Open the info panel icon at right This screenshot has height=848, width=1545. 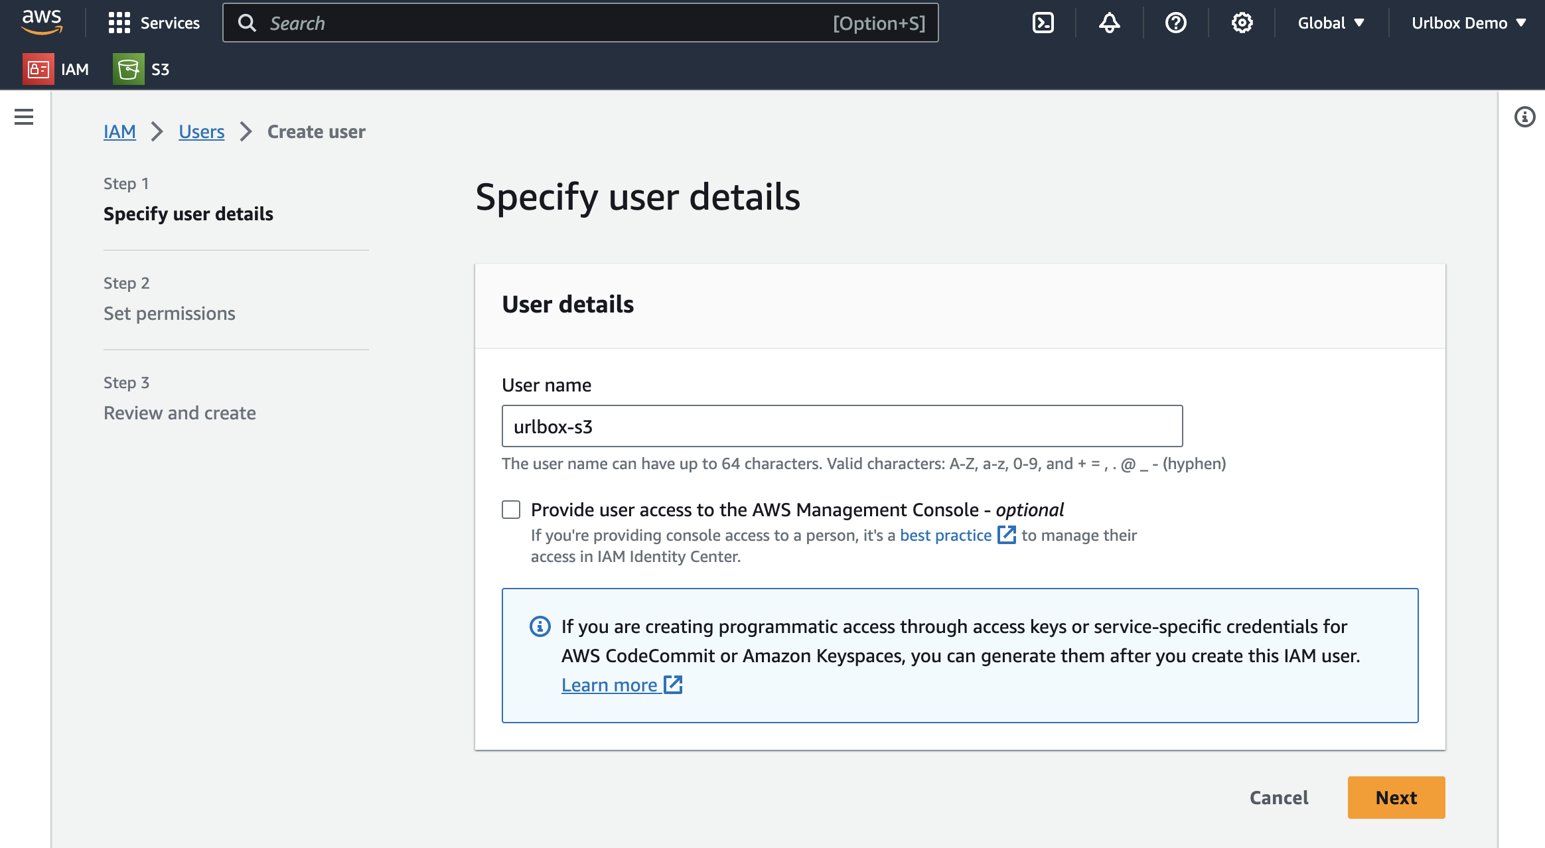coord(1524,117)
